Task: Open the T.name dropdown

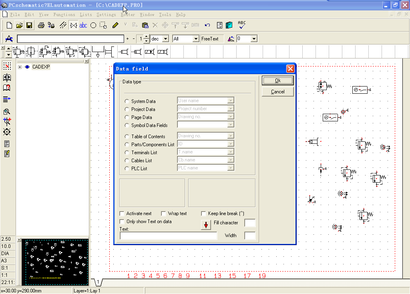Action: point(231,152)
